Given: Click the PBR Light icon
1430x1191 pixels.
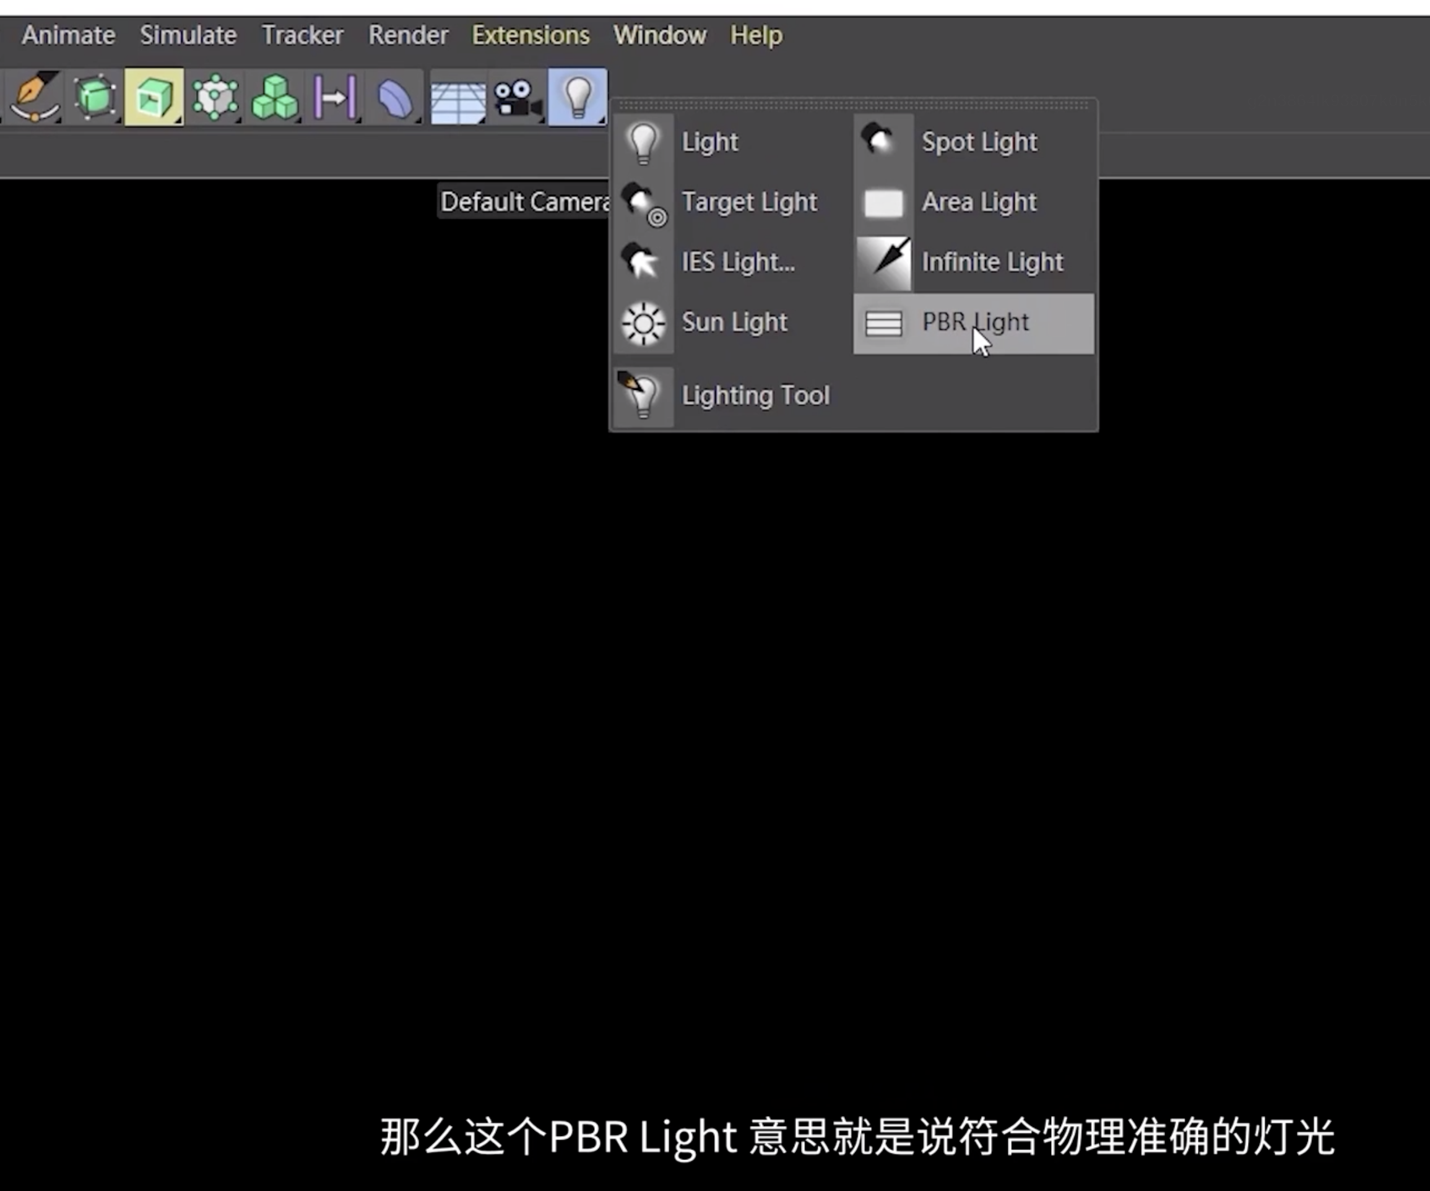Looking at the screenshot, I should pyautogui.click(x=883, y=323).
